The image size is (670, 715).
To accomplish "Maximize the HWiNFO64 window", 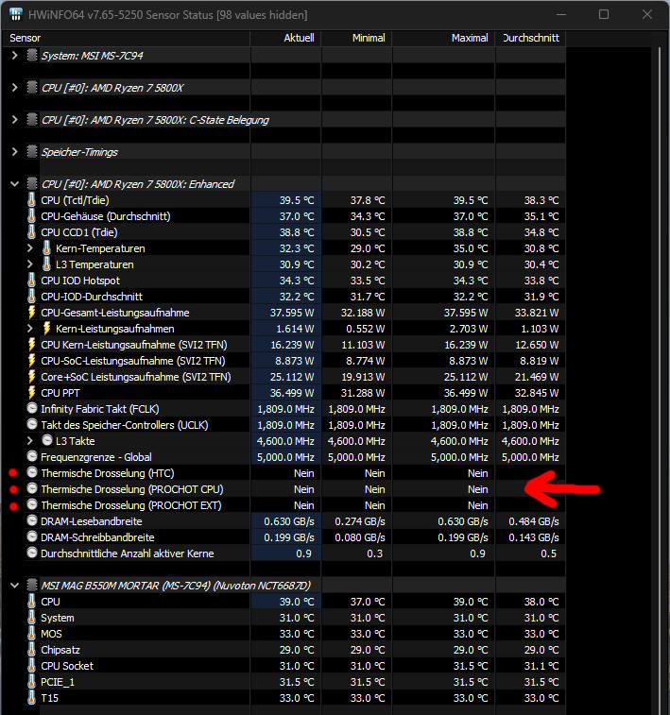I will (604, 14).
